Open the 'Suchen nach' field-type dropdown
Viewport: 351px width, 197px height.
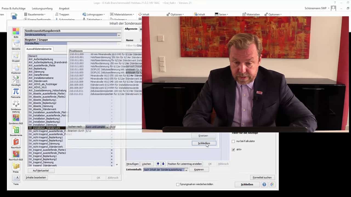[x=107, y=127]
